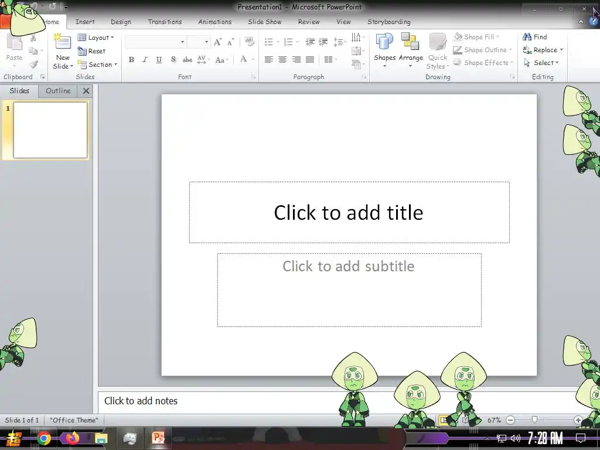Viewport: 600px width, 450px height.
Task: Open Character Spacing options
Action: (x=203, y=60)
